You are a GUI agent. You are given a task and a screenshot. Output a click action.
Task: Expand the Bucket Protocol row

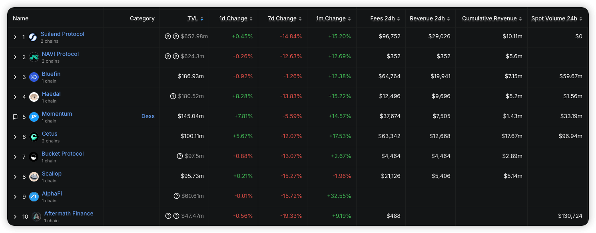tap(15, 157)
